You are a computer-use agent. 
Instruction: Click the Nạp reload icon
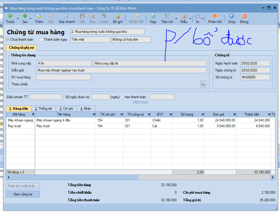(153, 16)
